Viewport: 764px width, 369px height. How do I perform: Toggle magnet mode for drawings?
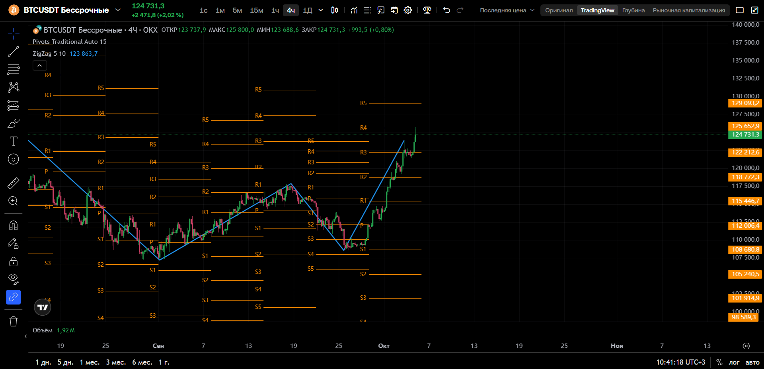coord(14,225)
